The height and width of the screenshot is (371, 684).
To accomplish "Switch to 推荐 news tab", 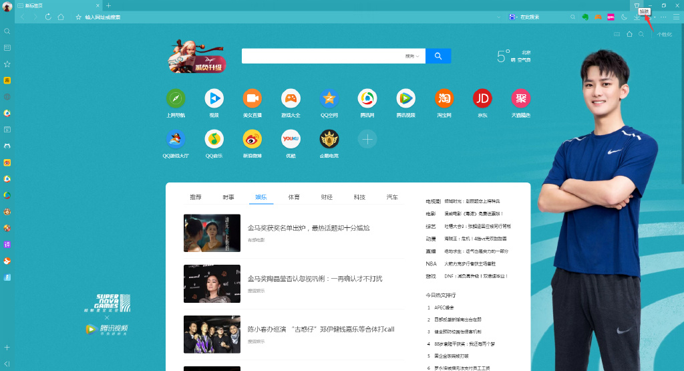I will tap(196, 197).
